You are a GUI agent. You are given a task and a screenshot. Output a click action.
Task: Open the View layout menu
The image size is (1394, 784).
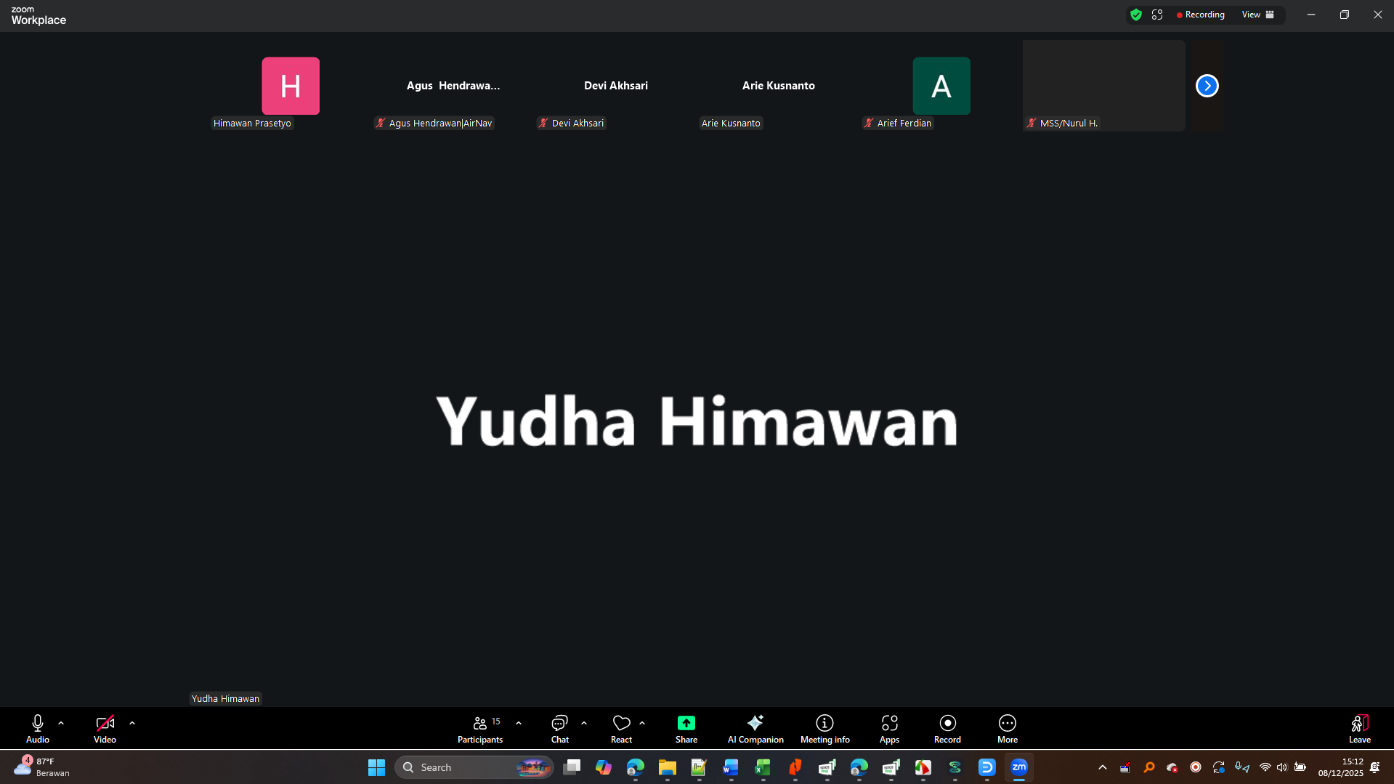(x=1257, y=15)
